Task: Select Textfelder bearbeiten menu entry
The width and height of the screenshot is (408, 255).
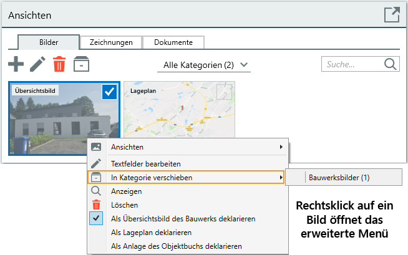Action: [146, 164]
